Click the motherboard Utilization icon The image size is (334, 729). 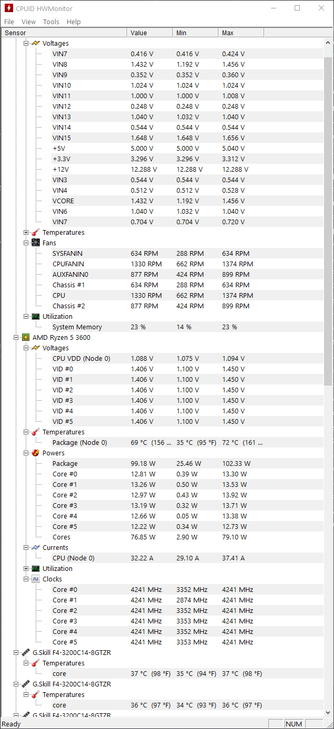[x=36, y=316]
